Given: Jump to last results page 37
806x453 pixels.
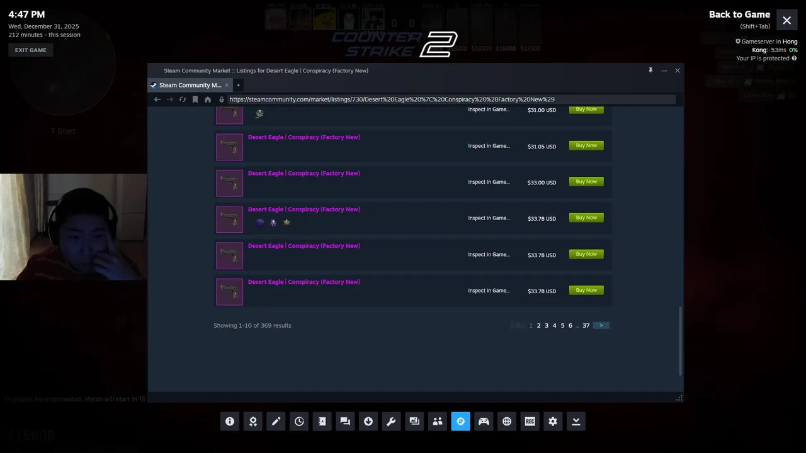Looking at the screenshot, I should [586, 325].
